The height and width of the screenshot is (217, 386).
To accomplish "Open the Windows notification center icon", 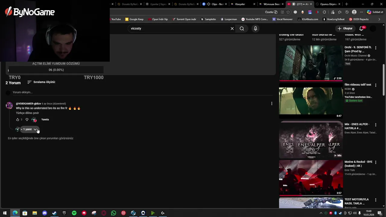I will (x=380, y=213).
